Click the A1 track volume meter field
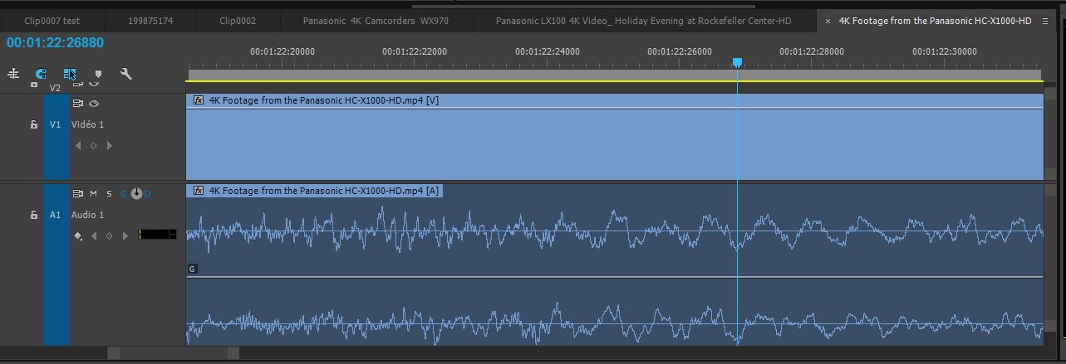 [x=157, y=235]
